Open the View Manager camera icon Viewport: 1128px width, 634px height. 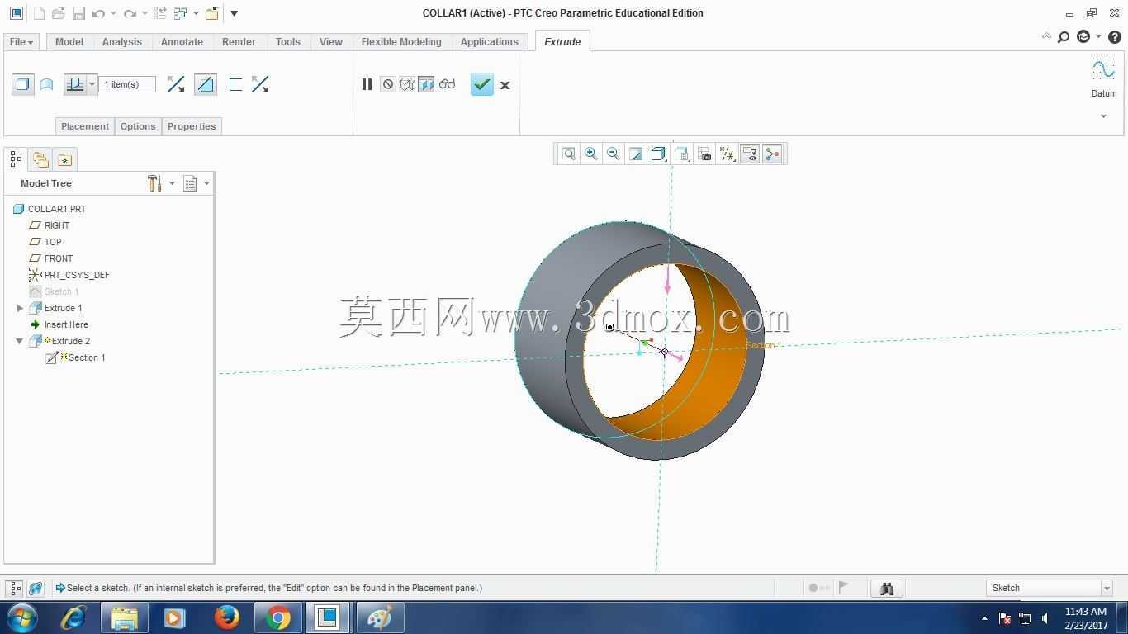(704, 154)
